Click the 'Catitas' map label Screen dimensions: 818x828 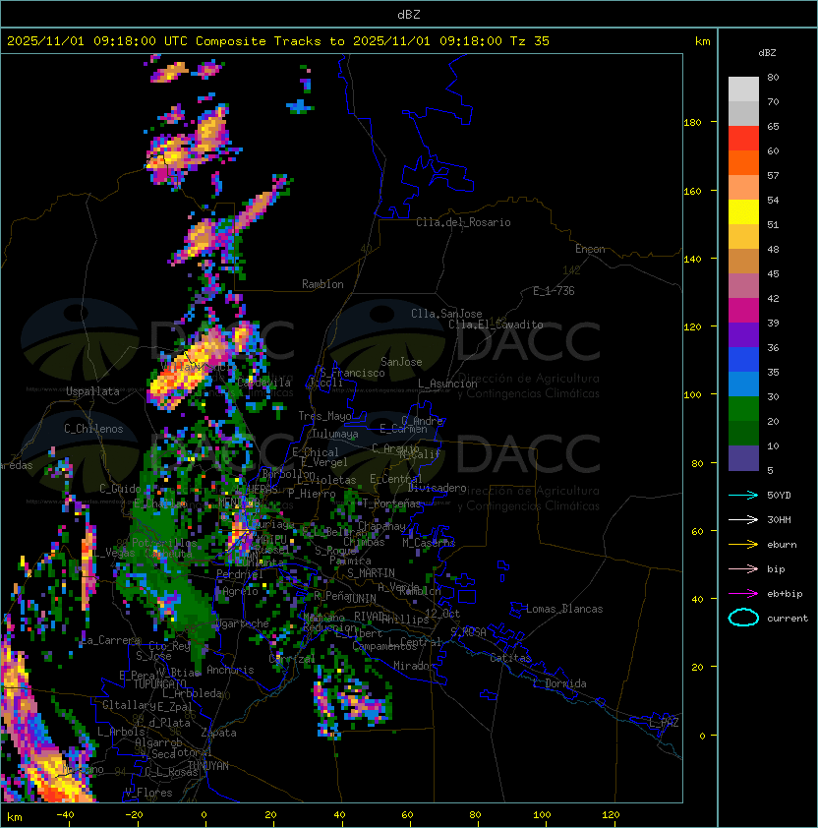click(510, 658)
